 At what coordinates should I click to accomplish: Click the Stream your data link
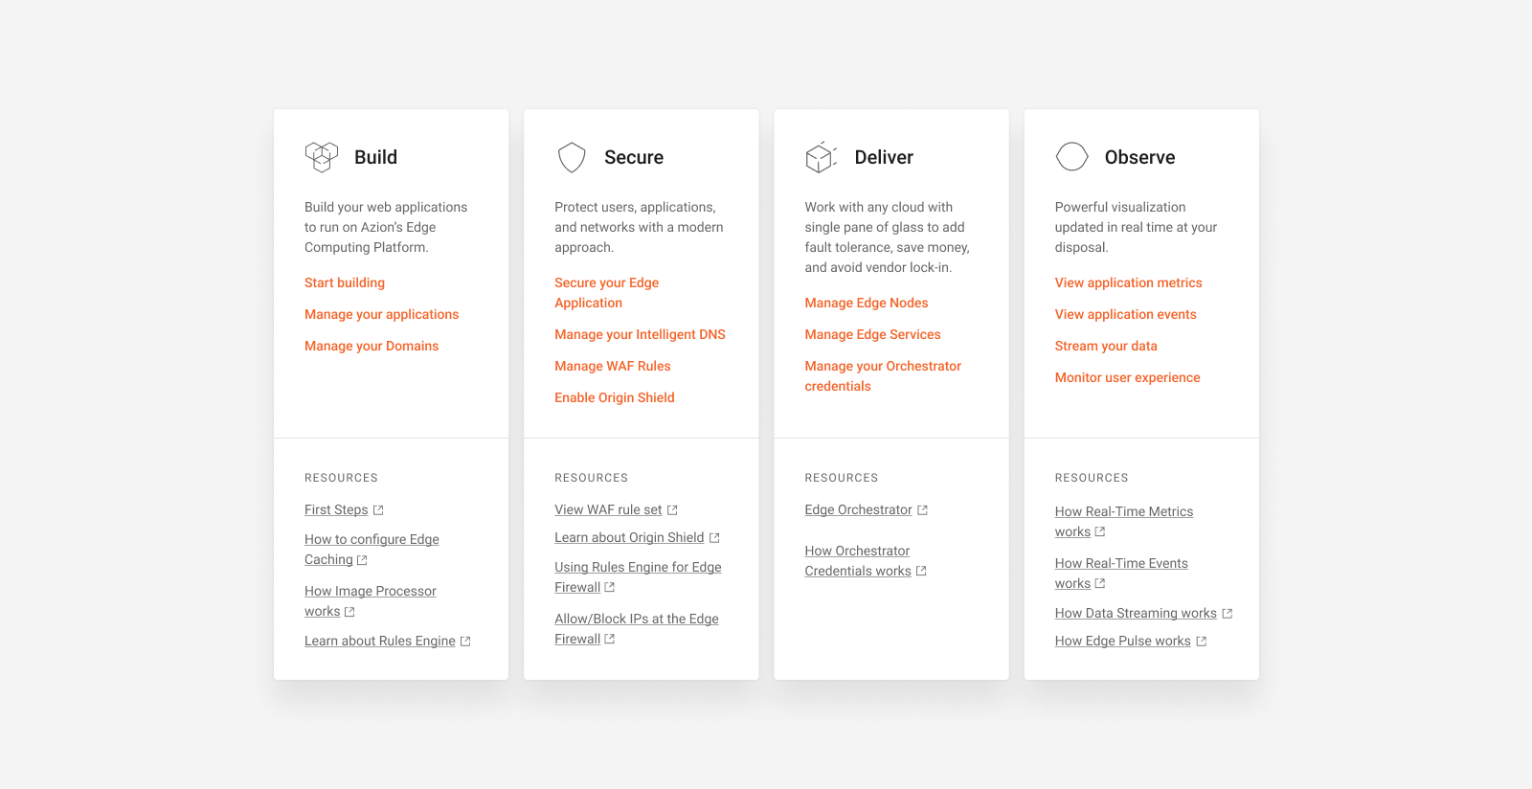(1106, 346)
